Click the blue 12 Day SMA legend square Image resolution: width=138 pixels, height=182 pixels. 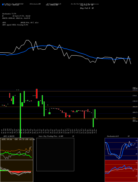click(3, 4)
